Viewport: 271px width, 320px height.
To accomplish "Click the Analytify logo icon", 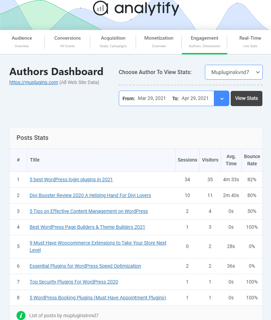I will click(x=101, y=8).
